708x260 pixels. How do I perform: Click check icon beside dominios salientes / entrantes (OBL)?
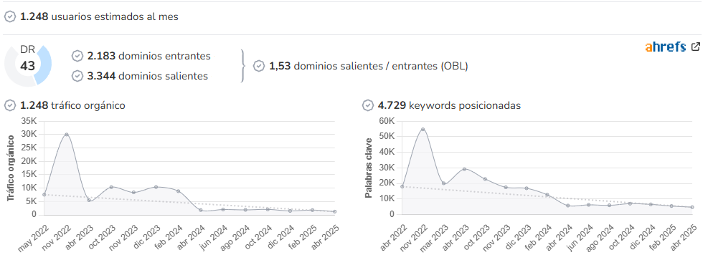tap(259, 66)
